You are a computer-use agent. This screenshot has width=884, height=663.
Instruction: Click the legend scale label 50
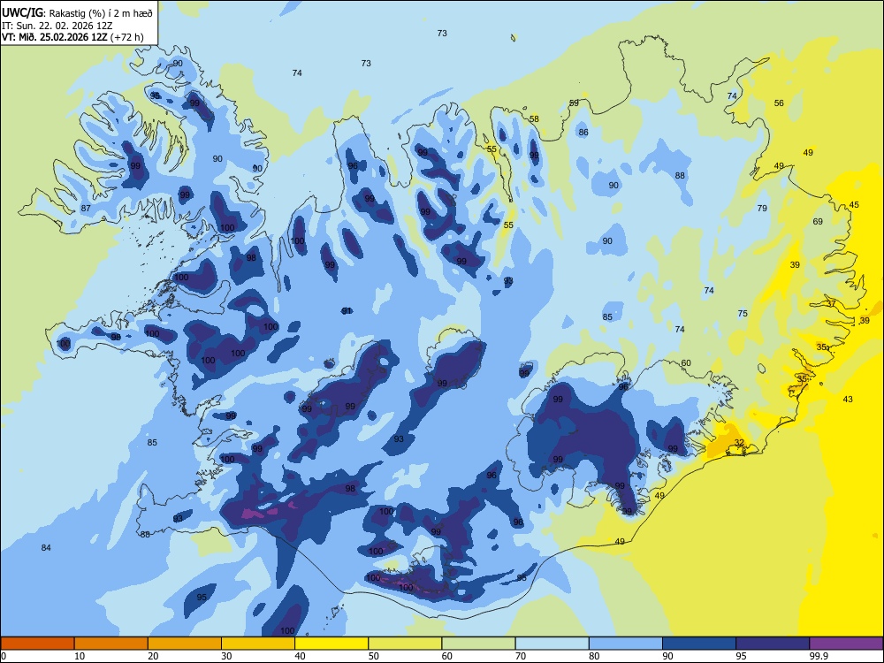(x=373, y=656)
